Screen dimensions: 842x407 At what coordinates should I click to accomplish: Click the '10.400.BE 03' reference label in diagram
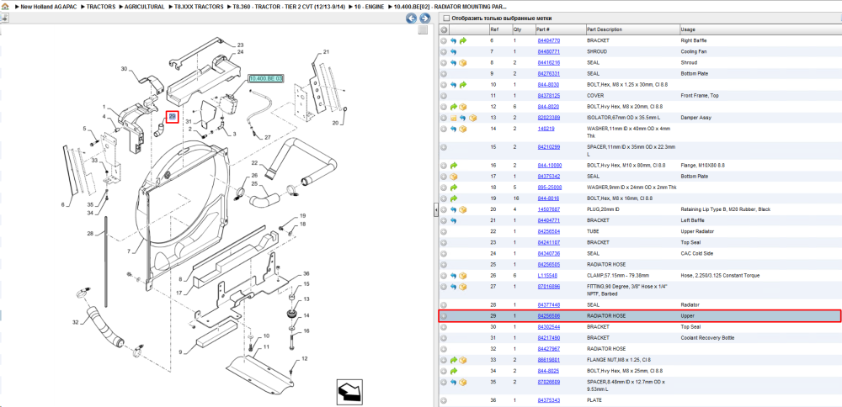[266, 78]
